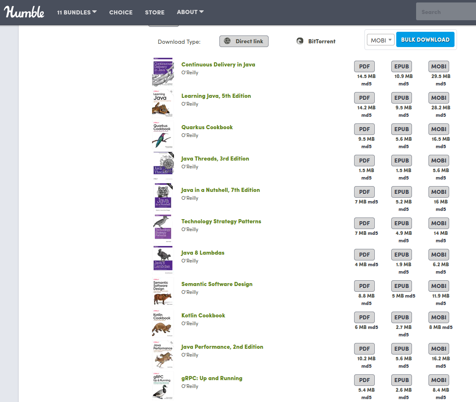Viewport: 476px width, 402px height.
Task: Download Quarkus Cookbook EPUB
Action: click(401, 129)
